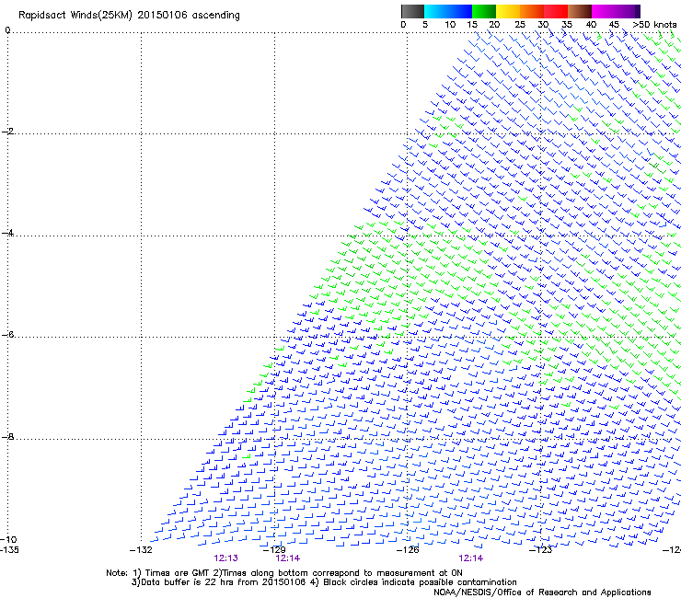Screen dimensions: 681x598
Task: Click the latitude axis label "-6"
Action: pyautogui.click(x=7, y=335)
